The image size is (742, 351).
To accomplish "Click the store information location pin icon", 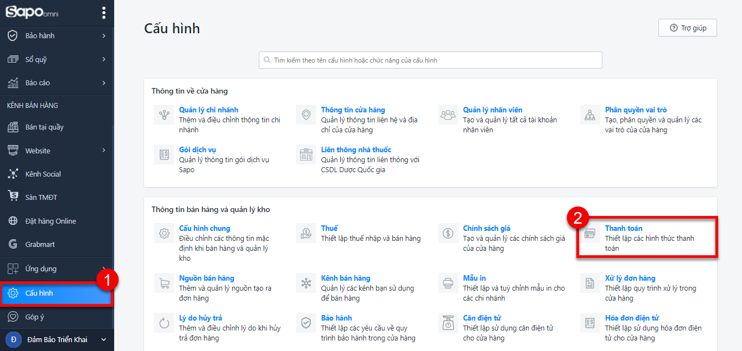I will point(306,115).
